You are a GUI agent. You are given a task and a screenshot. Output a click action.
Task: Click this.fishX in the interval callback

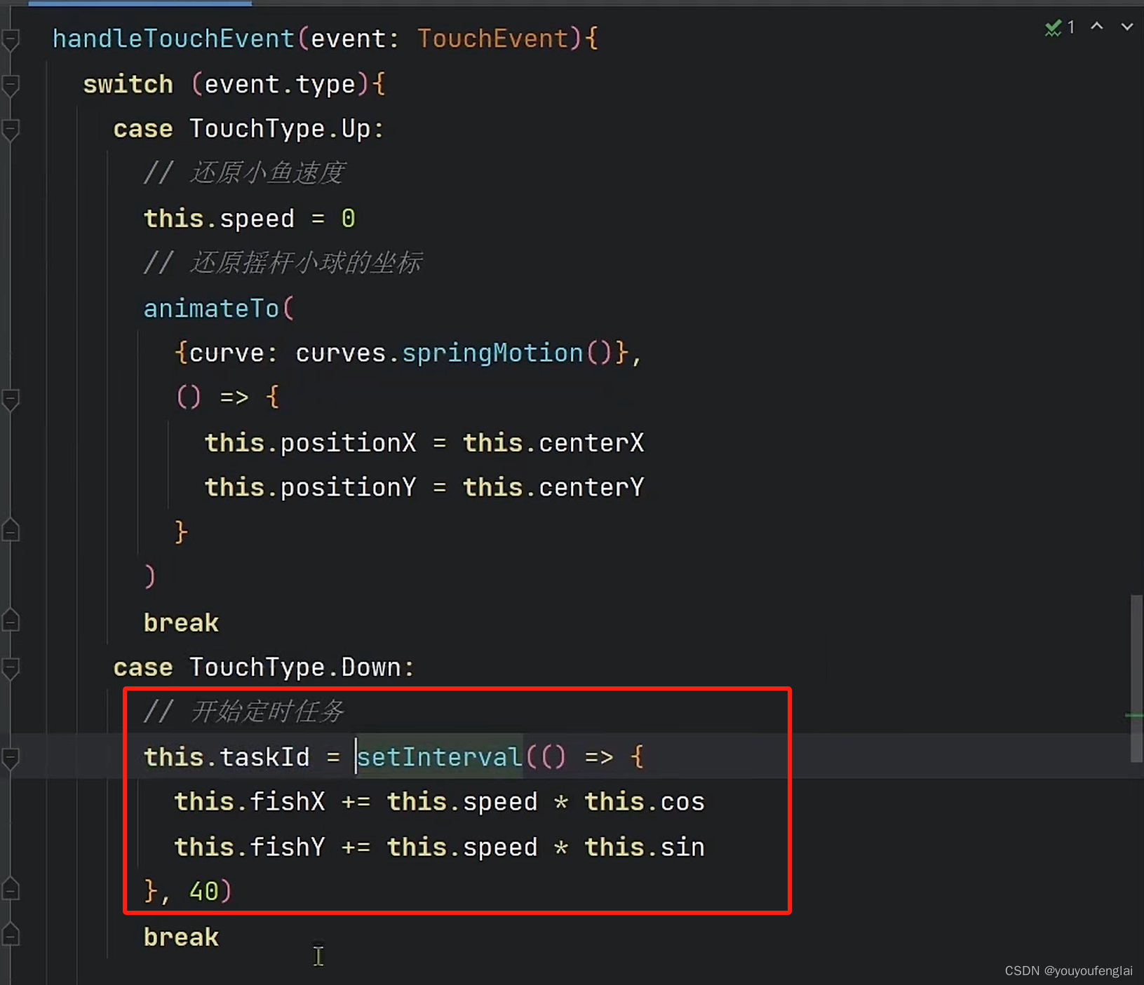click(250, 802)
